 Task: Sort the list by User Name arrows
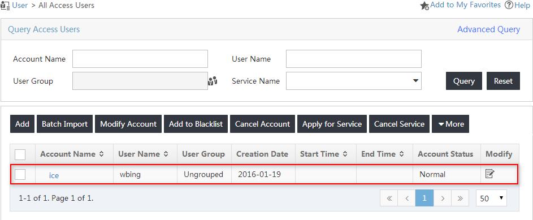click(166, 154)
